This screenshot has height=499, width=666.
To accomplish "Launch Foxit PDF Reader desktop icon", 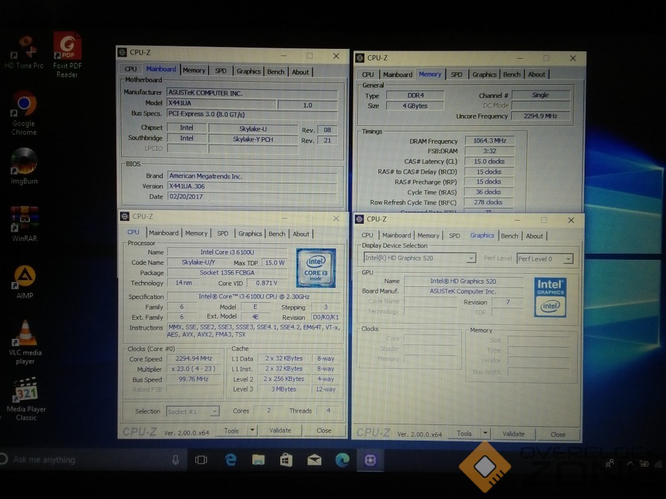I will (x=67, y=55).
